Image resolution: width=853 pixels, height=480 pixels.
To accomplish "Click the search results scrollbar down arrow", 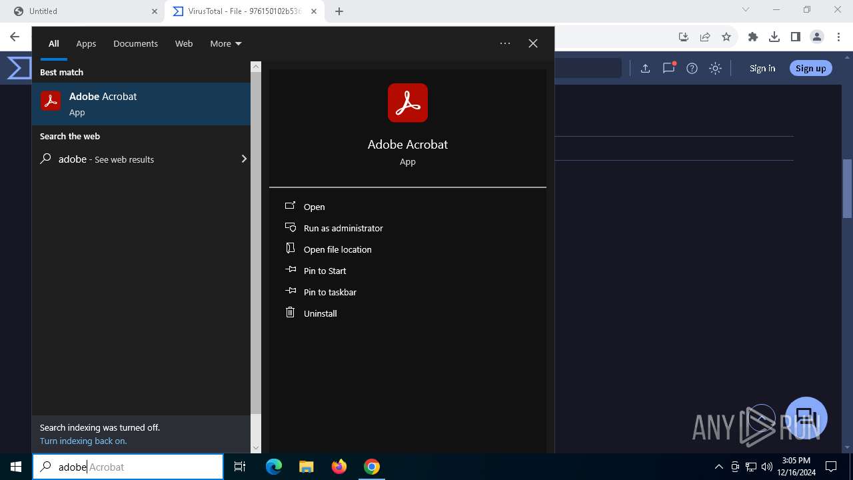I will pos(256,447).
